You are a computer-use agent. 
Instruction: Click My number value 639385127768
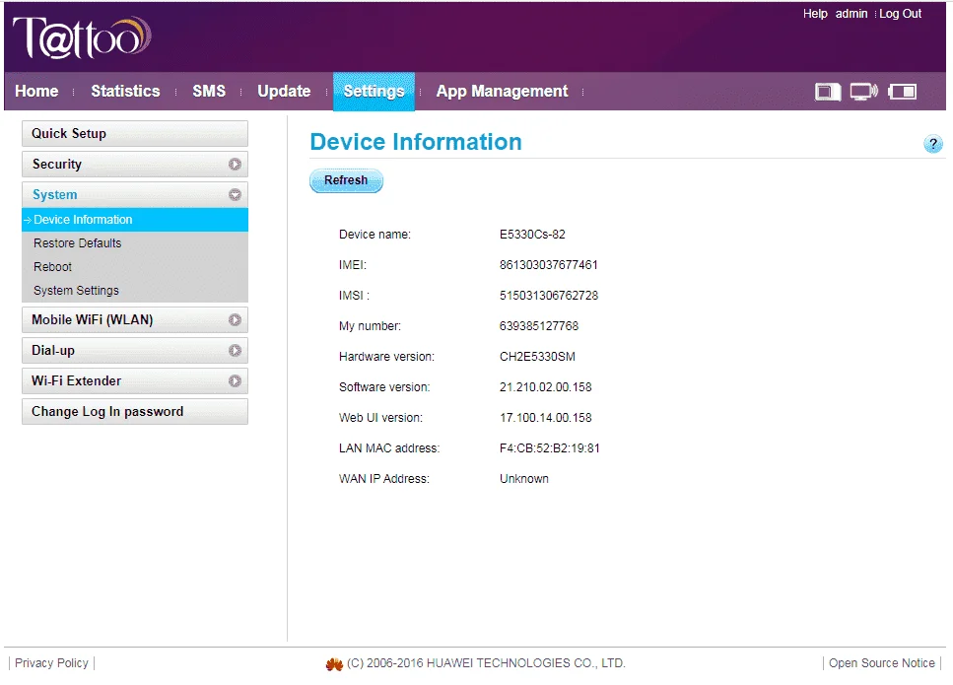pos(539,326)
